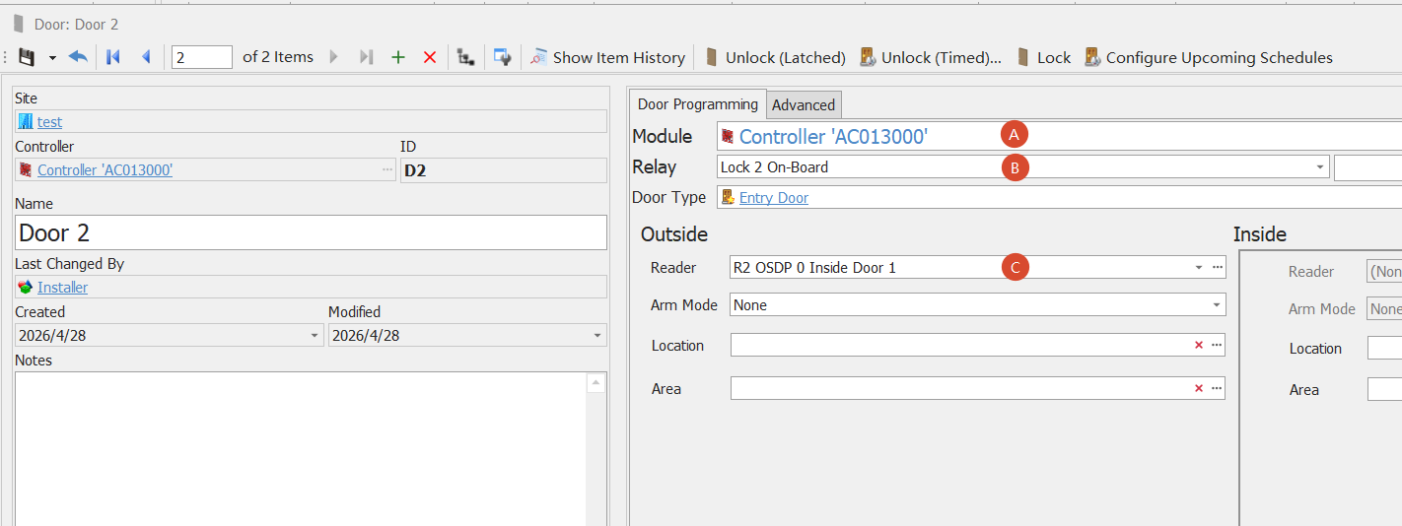Open the 'test' site link
The height and width of the screenshot is (526, 1402).
(49, 122)
